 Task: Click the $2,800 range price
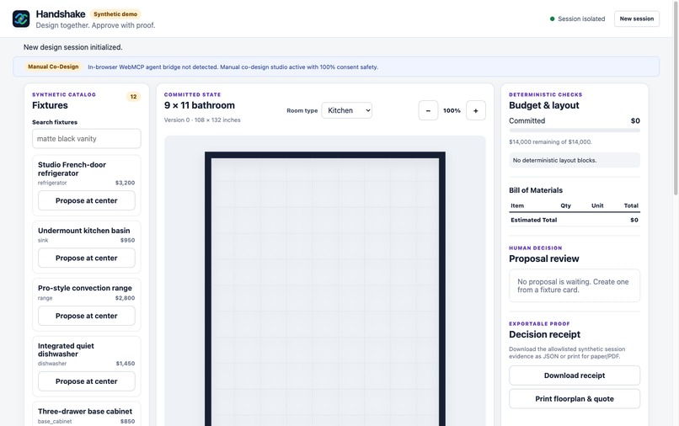[126, 298]
